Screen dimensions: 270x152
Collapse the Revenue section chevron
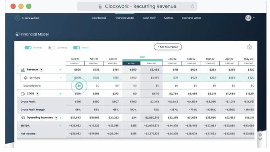[x=60, y=70]
